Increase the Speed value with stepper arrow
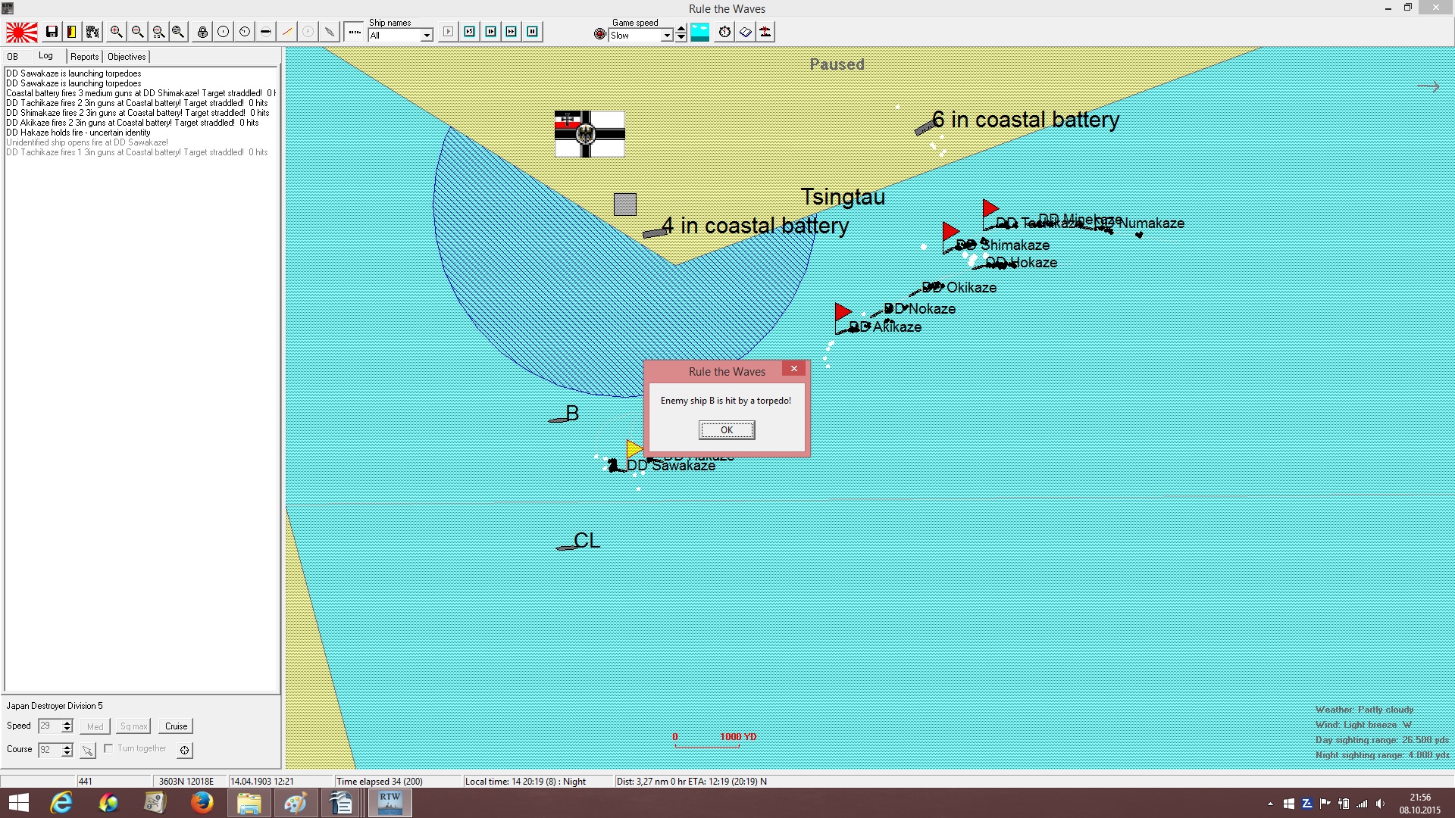 coord(67,723)
